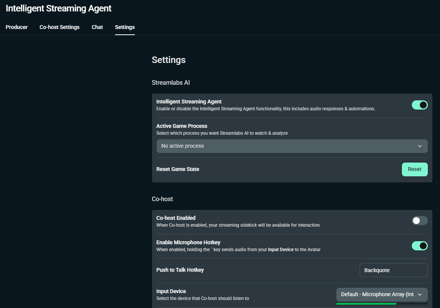Viewport: 440px width, 308px height.
Task: Turn on the Co-host Enabled switch
Action: point(419,221)
